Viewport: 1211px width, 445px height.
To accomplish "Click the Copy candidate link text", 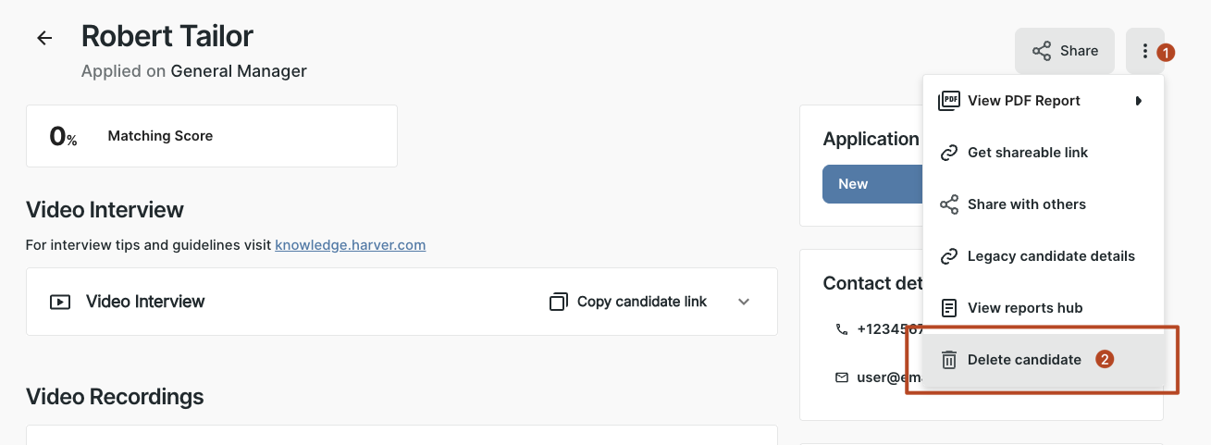I will pos(641,302).
